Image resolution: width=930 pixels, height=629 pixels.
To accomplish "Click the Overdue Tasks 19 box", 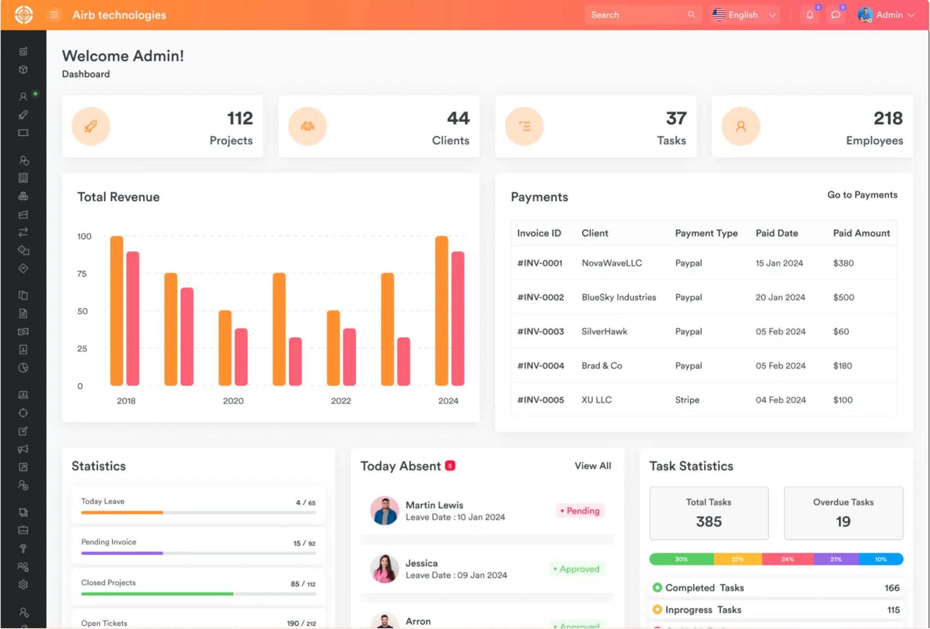I will 843,513.
